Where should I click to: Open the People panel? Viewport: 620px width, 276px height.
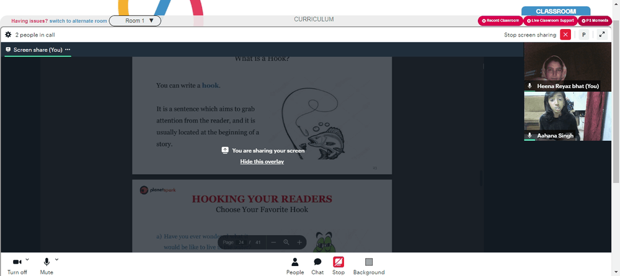click(x=295, y=266)
